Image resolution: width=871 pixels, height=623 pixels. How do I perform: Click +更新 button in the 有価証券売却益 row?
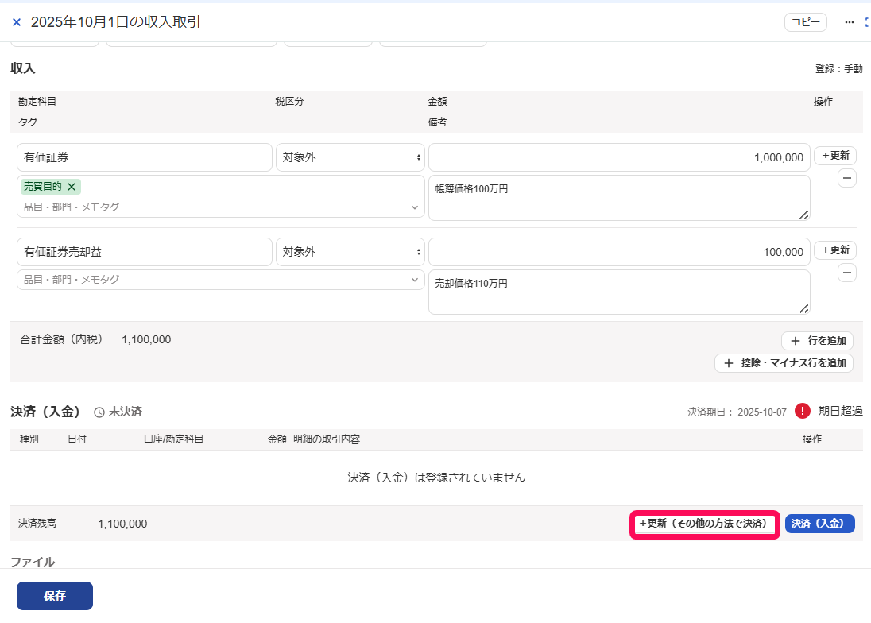835,250
